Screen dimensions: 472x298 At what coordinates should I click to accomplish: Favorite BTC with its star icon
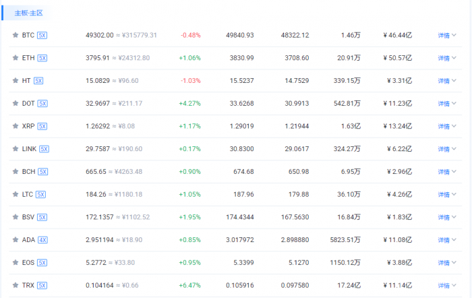[16, 35]
